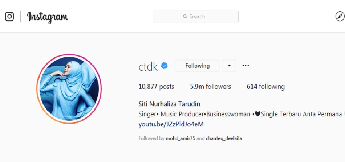Click the blue verified badge beside ctdk

164,65
